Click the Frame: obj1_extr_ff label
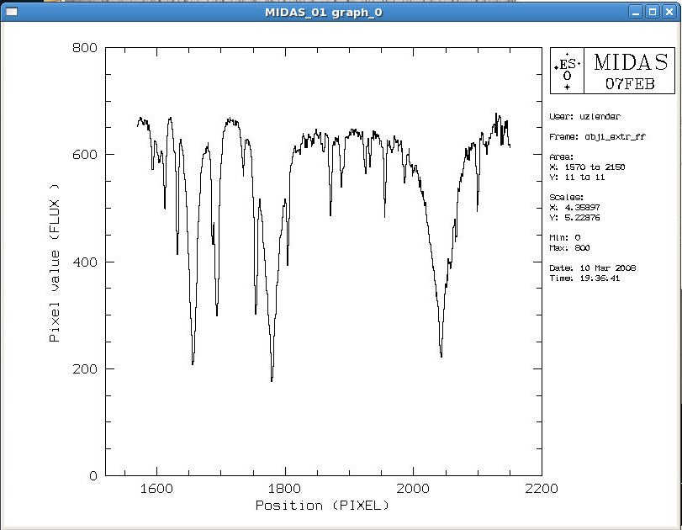Image resolution: width=682 pixels, height=530 pixels. point(597,136)
